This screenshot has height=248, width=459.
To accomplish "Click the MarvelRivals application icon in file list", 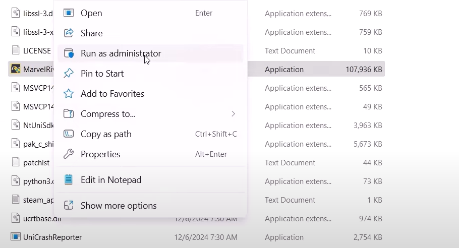I will [16, 70].
